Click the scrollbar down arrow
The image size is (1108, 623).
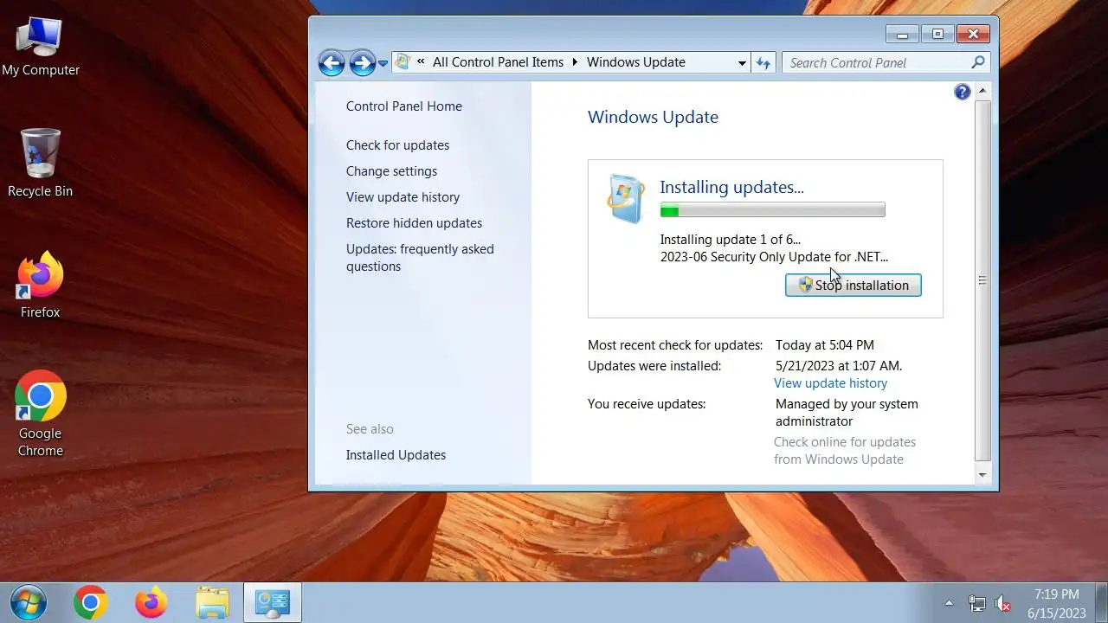point(982,475)
